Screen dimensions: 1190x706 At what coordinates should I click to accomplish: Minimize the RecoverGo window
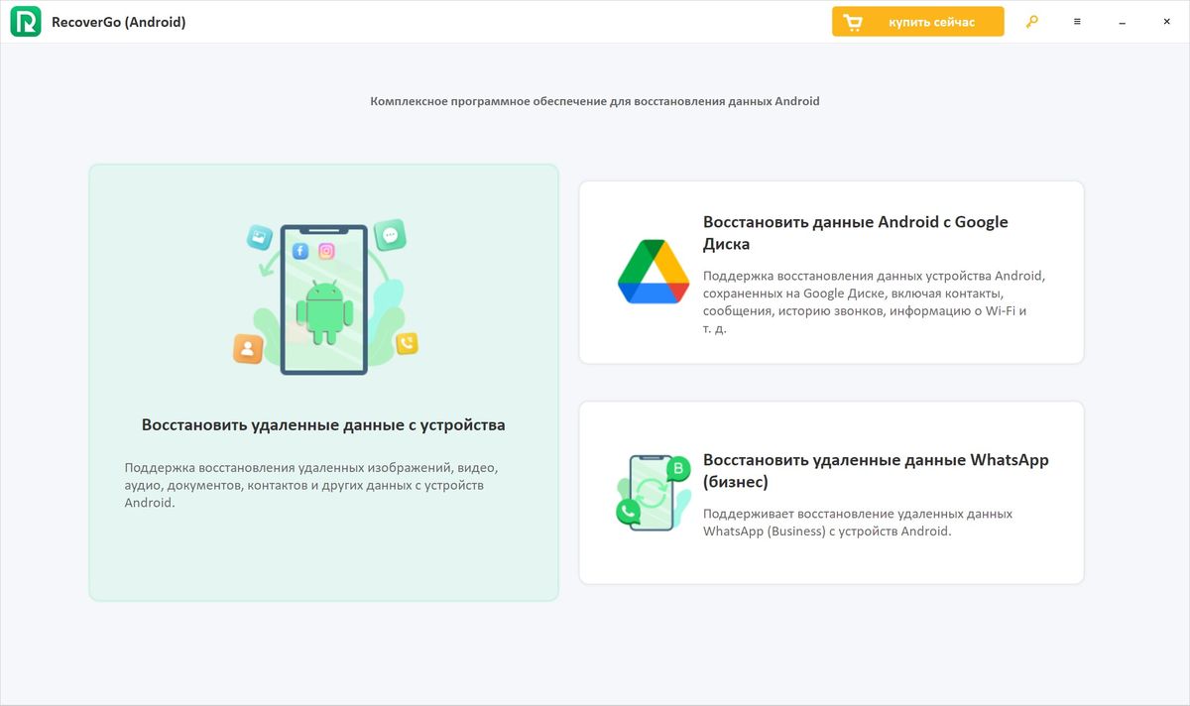point(1122,22)
